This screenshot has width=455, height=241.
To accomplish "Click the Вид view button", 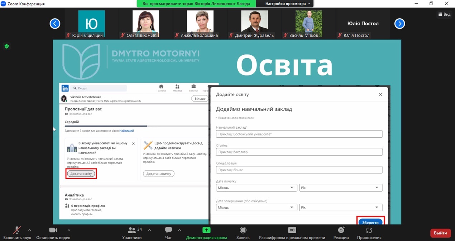I will coord(444,14).
